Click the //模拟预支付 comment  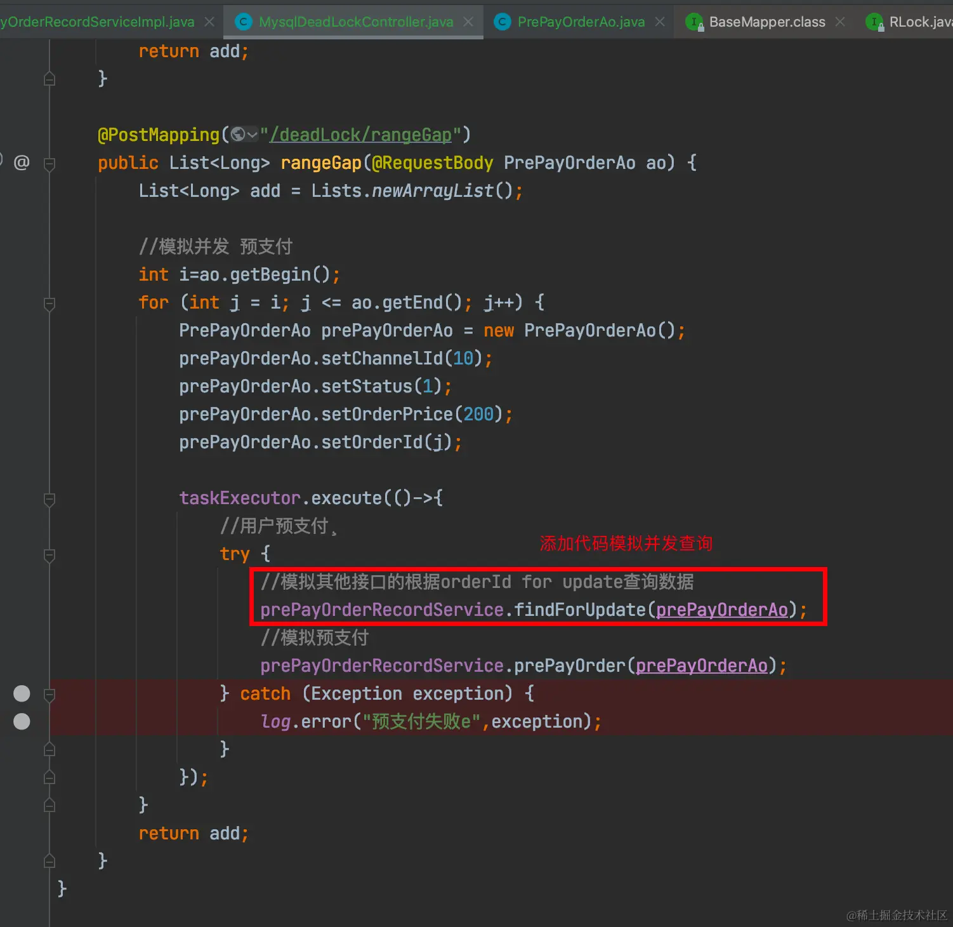pyautogui.click(x=315, y=637)
